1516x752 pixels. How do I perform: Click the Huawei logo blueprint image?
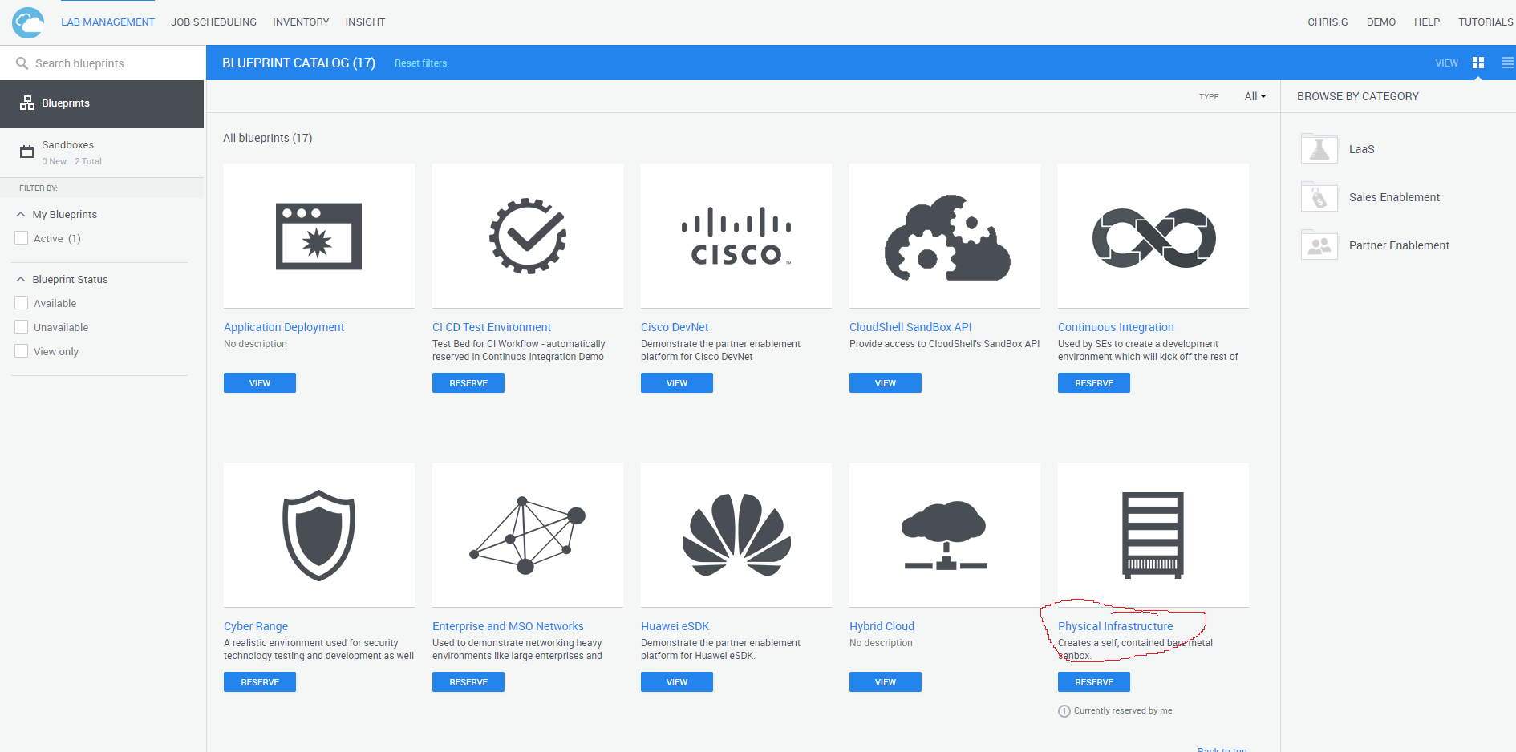736,535
